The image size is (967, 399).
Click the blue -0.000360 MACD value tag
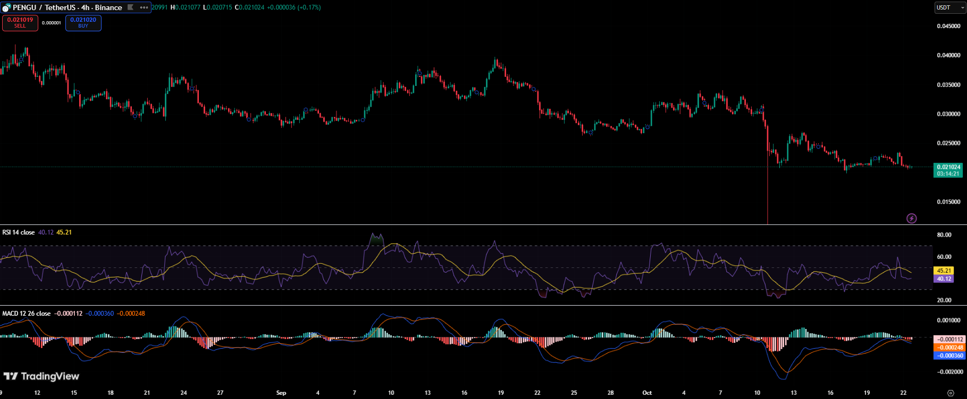click(x=949, y=355)
